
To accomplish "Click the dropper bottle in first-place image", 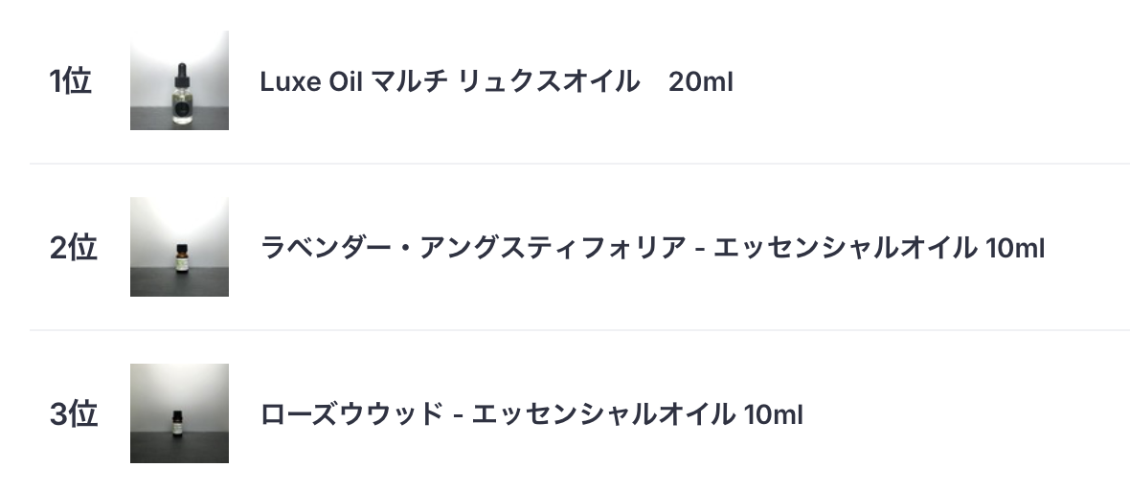I will tap(182, 94).
